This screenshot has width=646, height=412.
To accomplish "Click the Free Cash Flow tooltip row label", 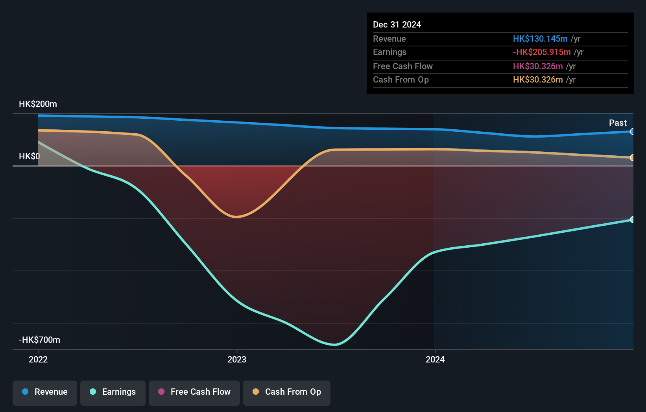I will (x=403, y=66).
